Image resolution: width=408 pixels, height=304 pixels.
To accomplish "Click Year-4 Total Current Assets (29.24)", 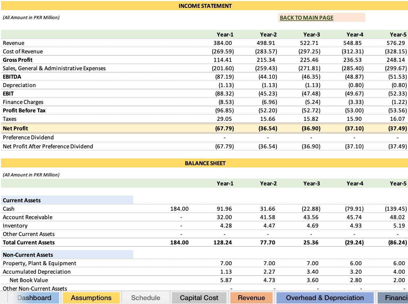I will point(354,242).
